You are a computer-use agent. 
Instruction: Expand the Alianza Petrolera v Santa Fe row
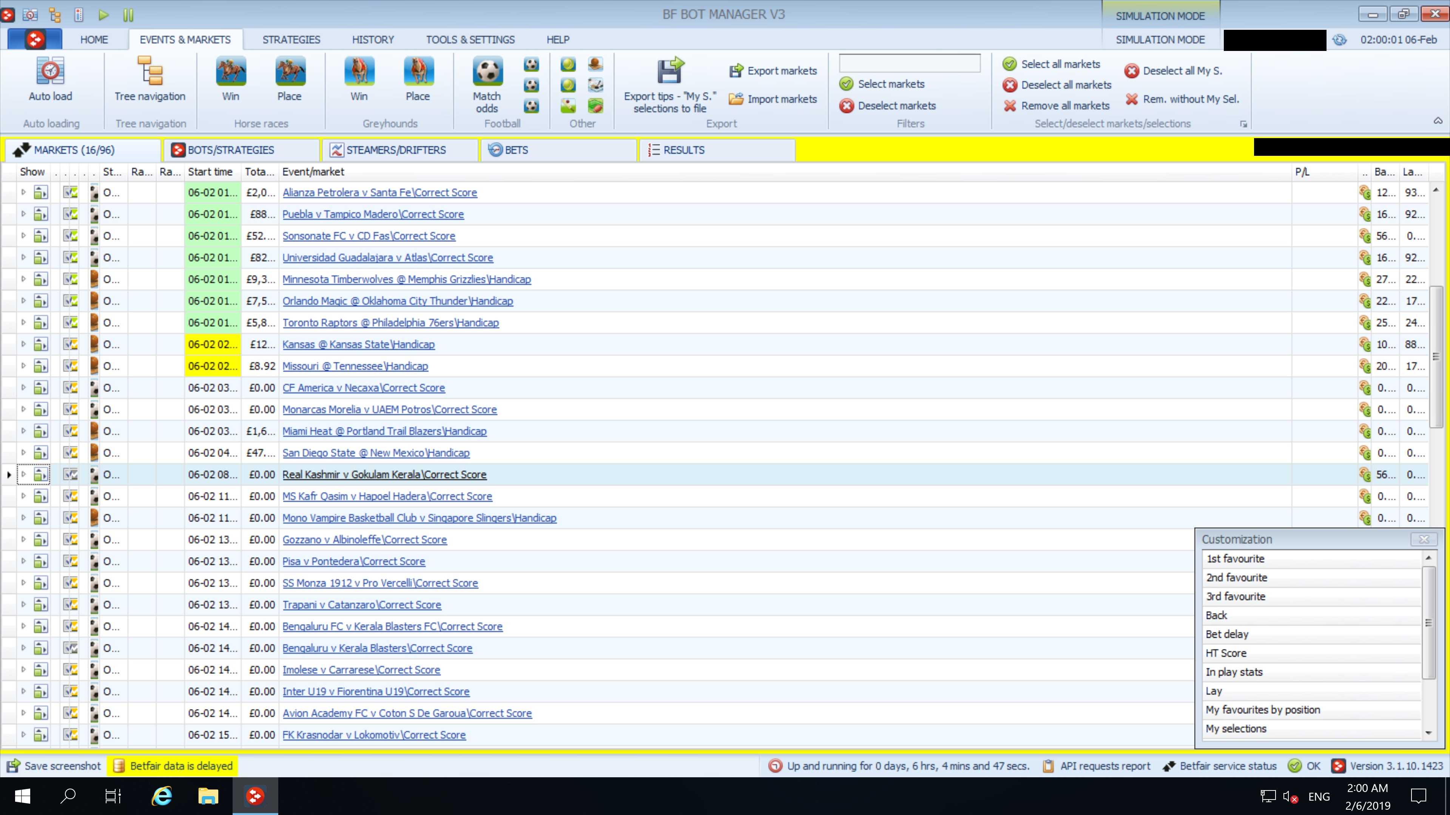click(23, 192)
